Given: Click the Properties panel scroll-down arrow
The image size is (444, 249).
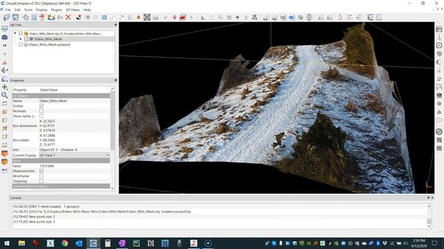Looking at the screenshot, I should tap(112, 188).
